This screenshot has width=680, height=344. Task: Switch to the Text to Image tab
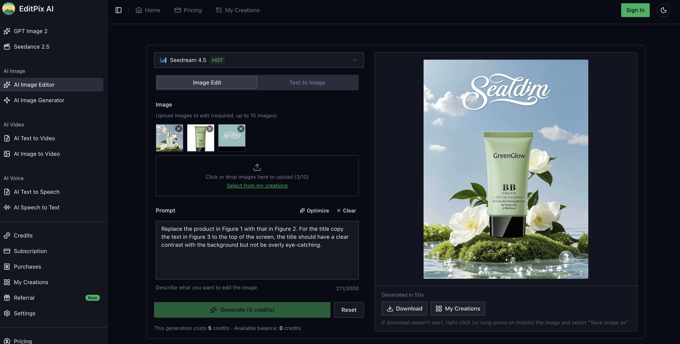307,82
